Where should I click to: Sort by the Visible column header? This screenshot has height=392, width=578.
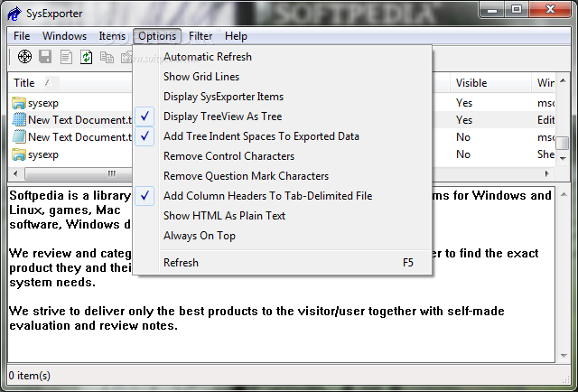coord(490,83)
